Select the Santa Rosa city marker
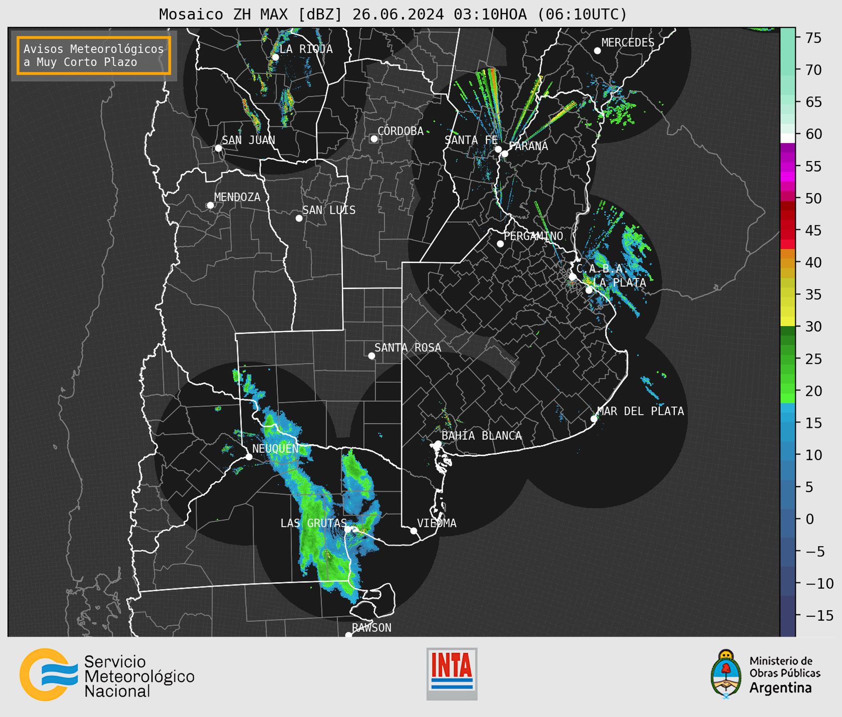Screen dimensions: 842x717 [x=371, y=356]
